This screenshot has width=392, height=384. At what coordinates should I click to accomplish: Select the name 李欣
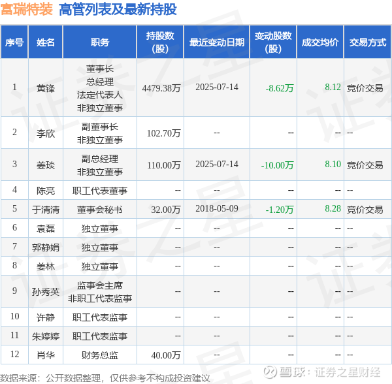pos(46,133)
